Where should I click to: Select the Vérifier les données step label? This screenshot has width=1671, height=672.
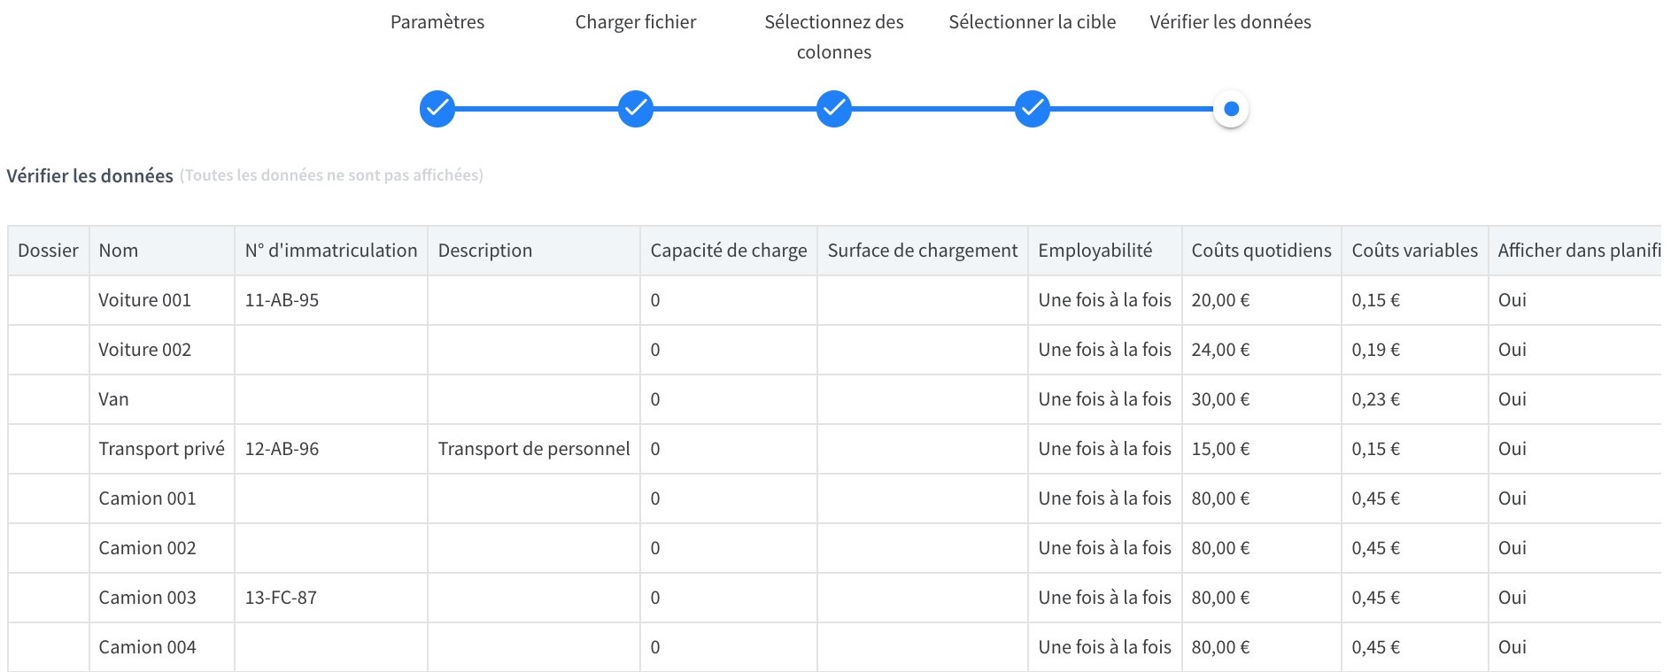tap(1231, 22)
